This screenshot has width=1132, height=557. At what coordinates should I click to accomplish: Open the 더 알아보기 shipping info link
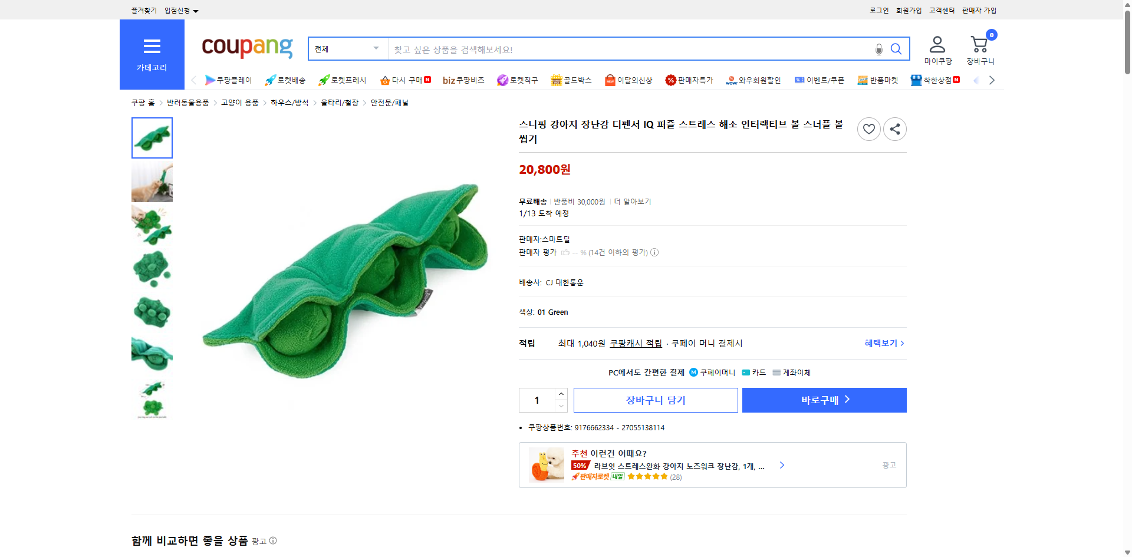tap(633, 201)
